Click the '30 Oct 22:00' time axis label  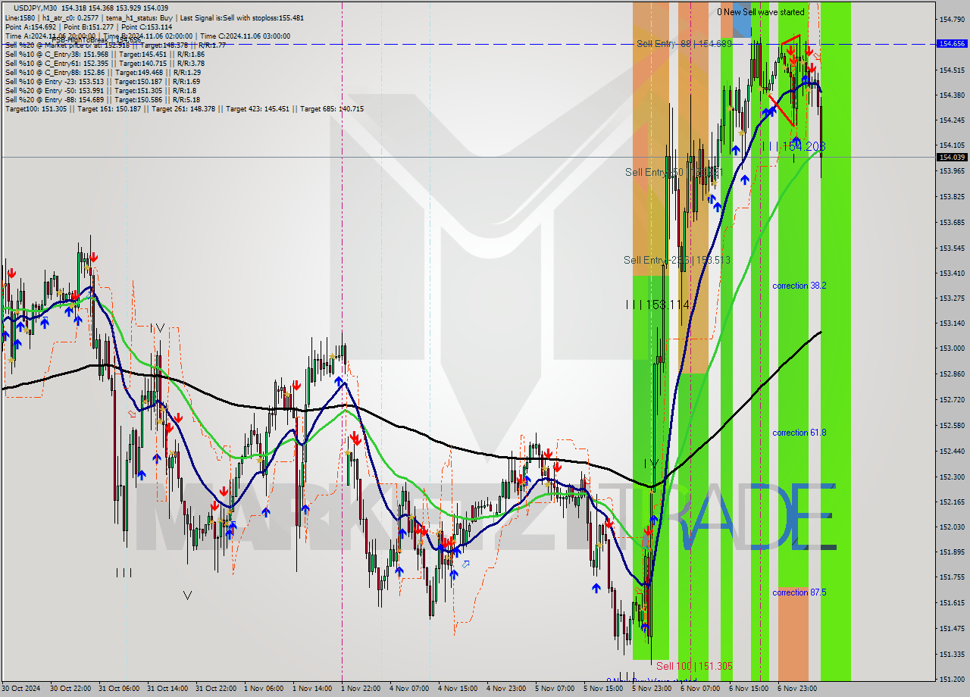point(70,689)
